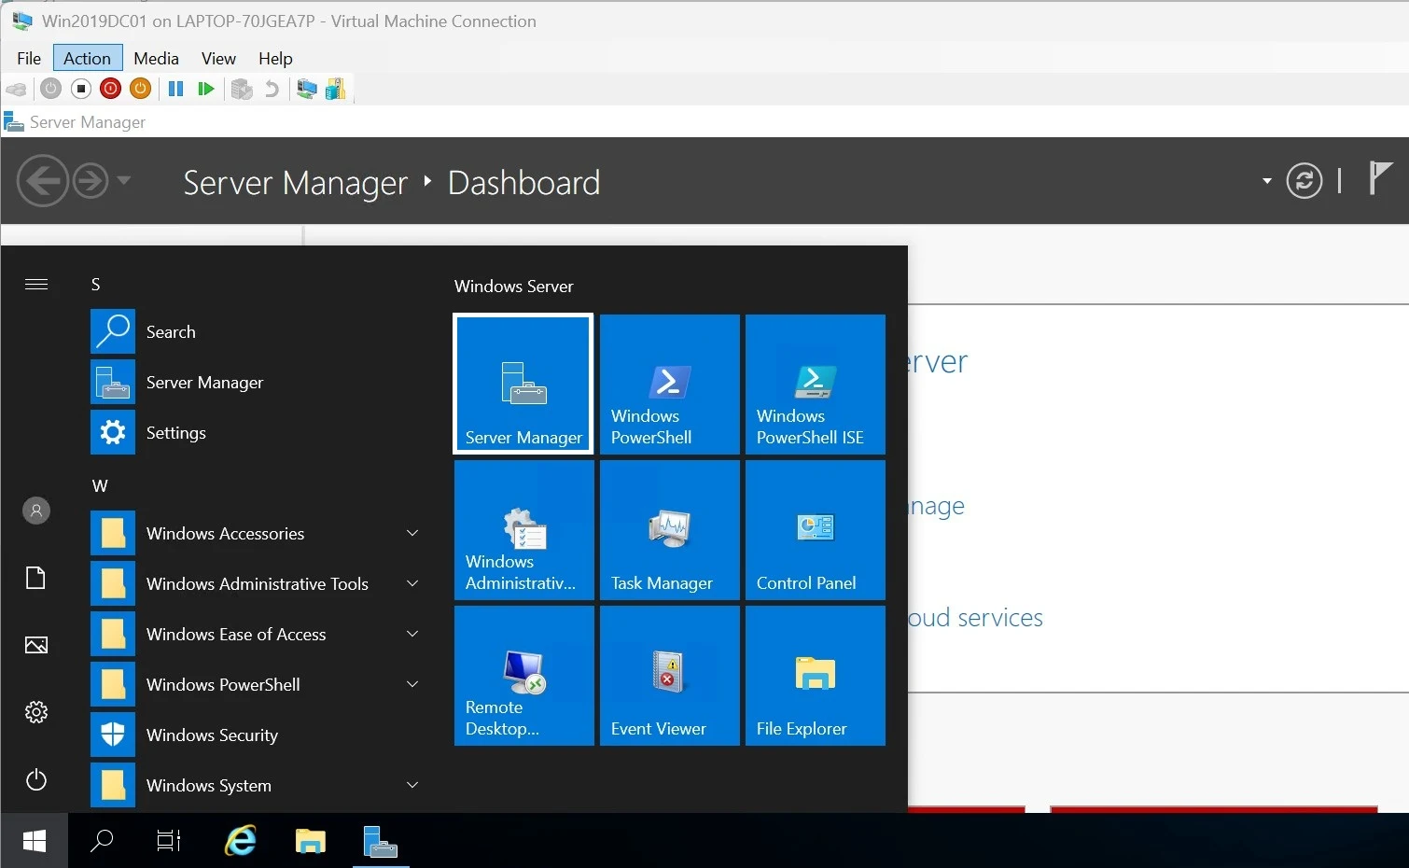Open the Windows PowerShell ISE tile
This screenshot has height=868, width=1409.
[x=815, y=384]
